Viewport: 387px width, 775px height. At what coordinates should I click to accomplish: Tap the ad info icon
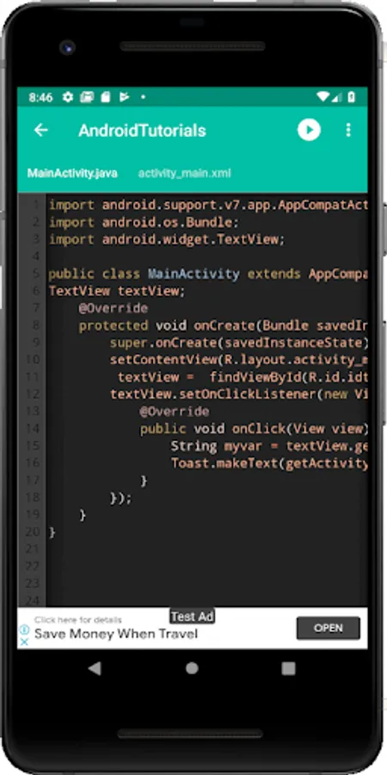[24, 629]
